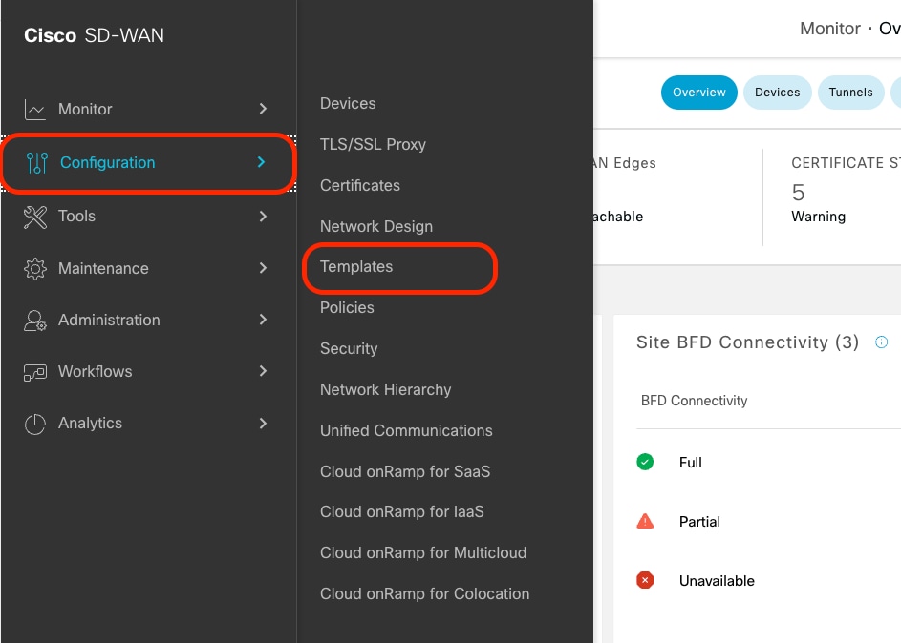Screen dimensions: 901x643
Task: Click the green Full status icon
Action: coord(645,462)
